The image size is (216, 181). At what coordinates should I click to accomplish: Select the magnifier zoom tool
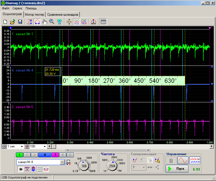click(52, 22)
